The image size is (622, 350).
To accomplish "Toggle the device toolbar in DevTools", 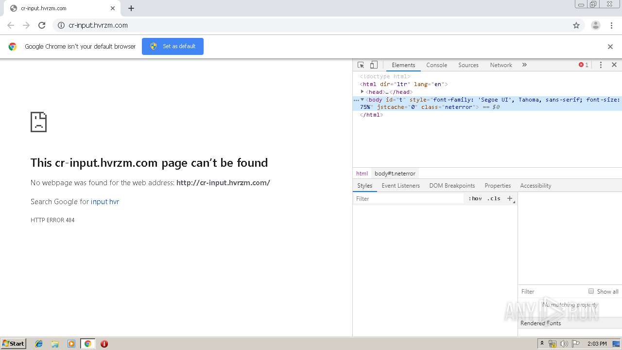I will click(x=374, y=65).
